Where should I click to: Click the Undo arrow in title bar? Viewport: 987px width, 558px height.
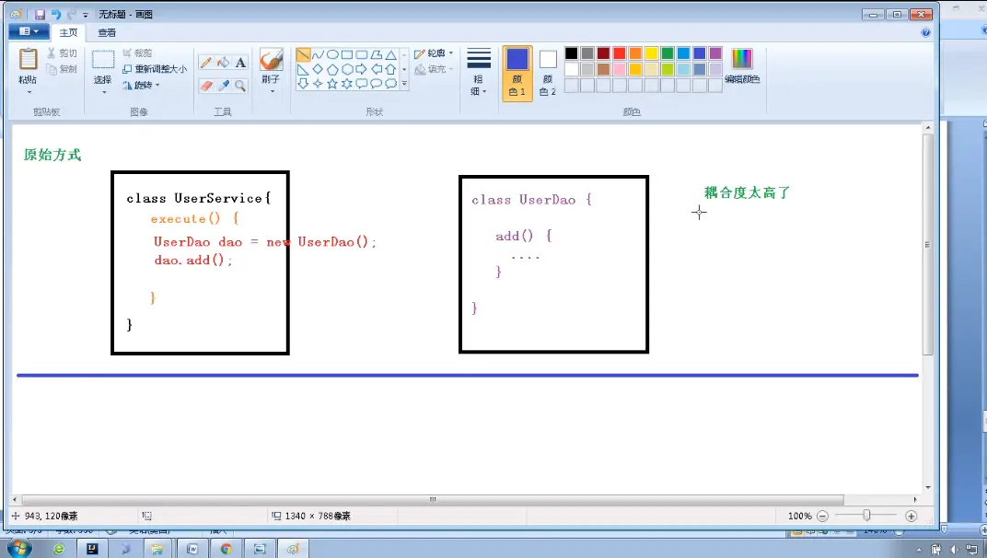tap(56, 15)
